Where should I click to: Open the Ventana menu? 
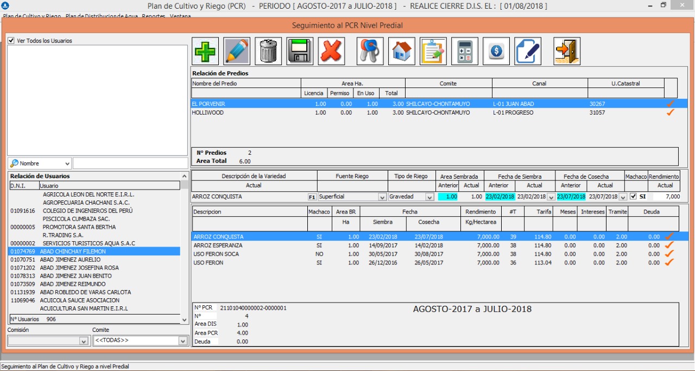180,16
